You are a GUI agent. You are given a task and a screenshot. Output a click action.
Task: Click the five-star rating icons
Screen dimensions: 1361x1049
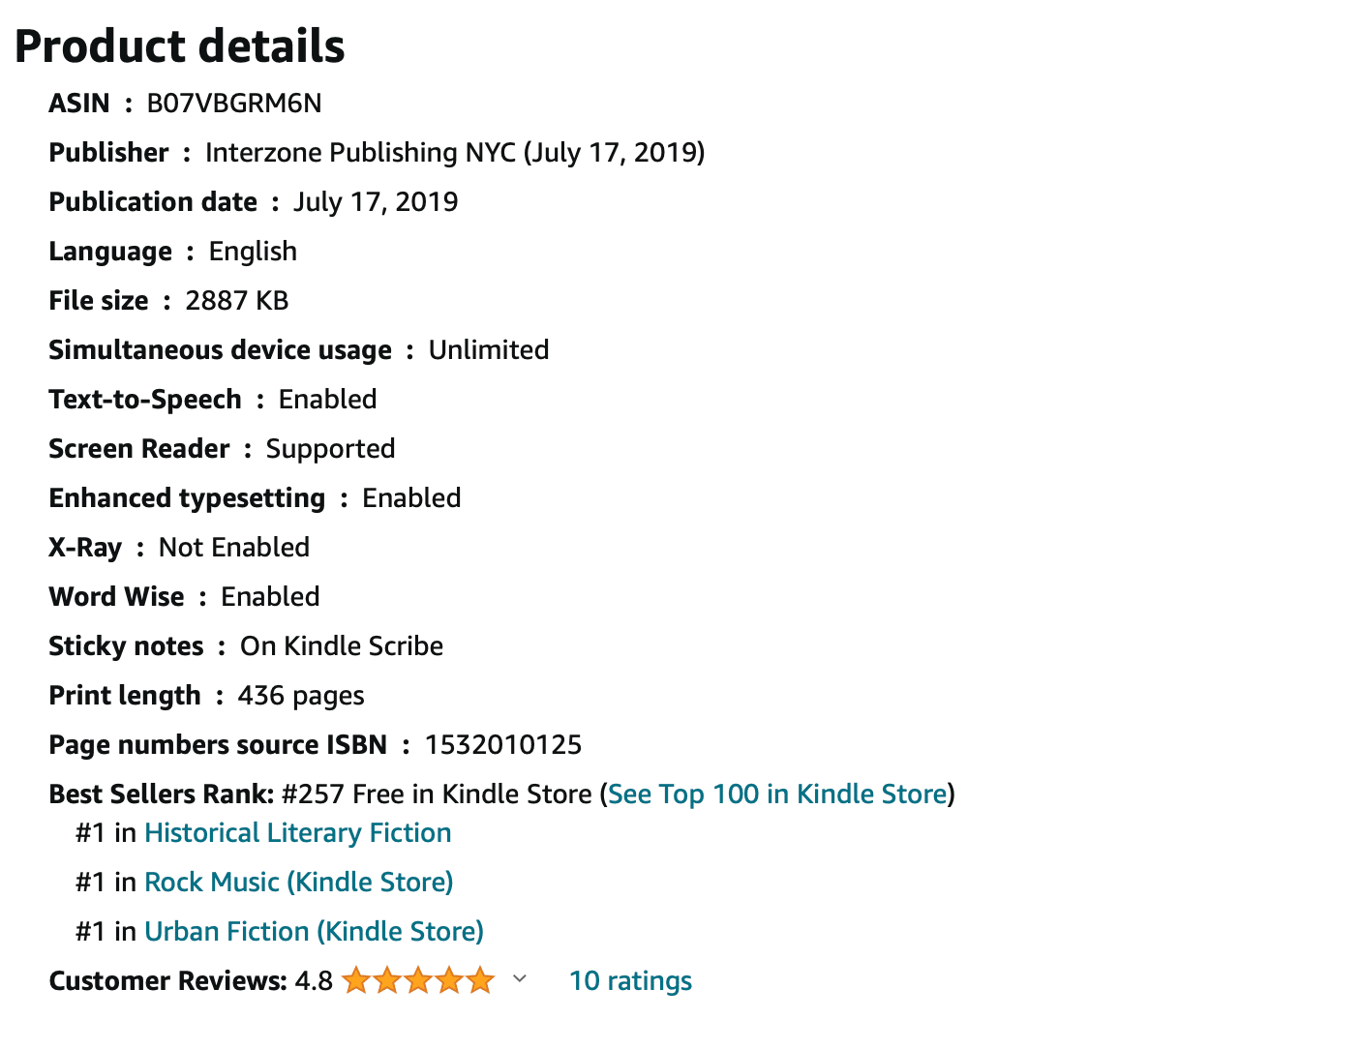(x=418, y=980)
